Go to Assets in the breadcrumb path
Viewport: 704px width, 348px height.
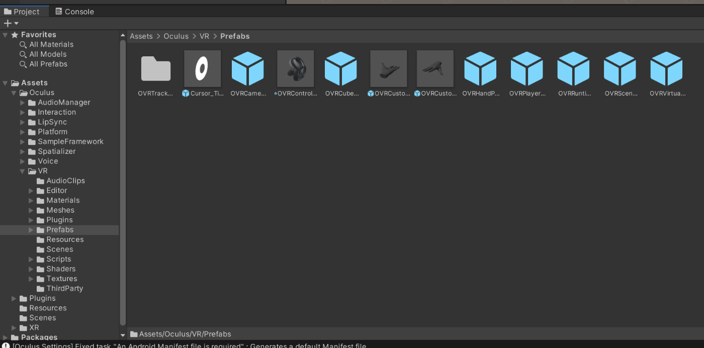click(x=141, y=36)
